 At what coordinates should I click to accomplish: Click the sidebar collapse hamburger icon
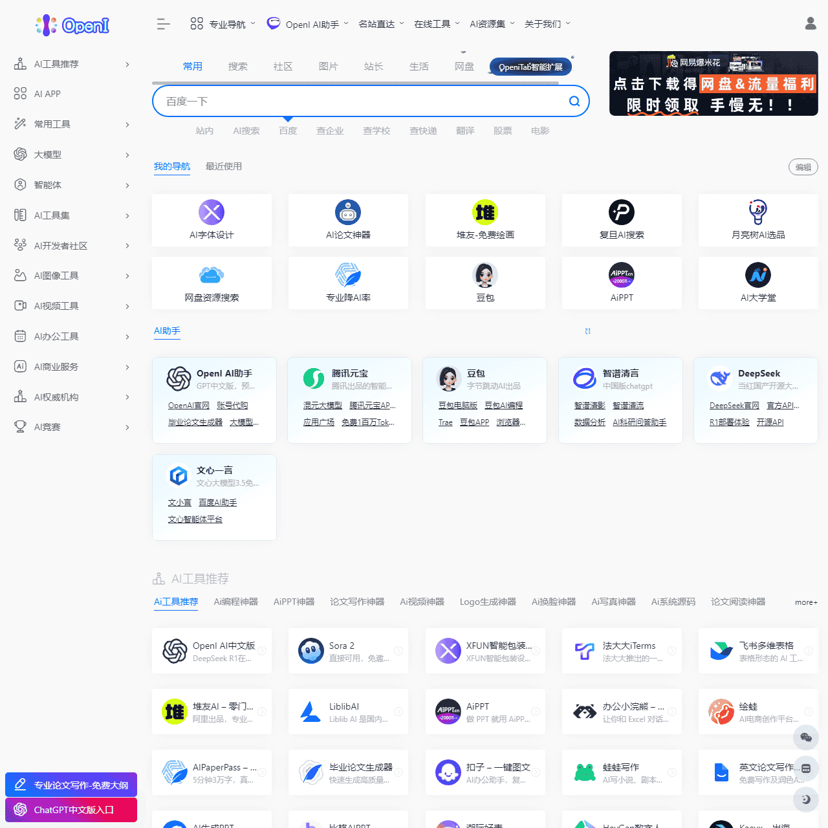163,25
